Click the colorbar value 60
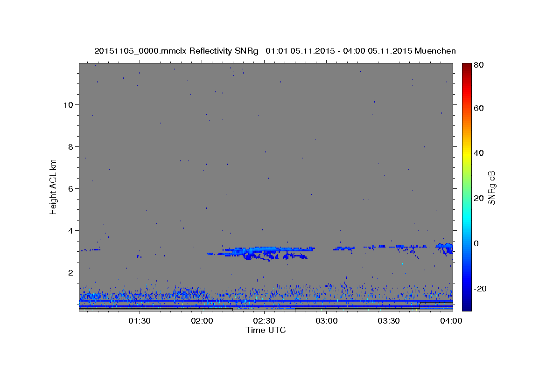Image resolution: width=560 pixels, height=373 pixels. [x=478, y=108]
